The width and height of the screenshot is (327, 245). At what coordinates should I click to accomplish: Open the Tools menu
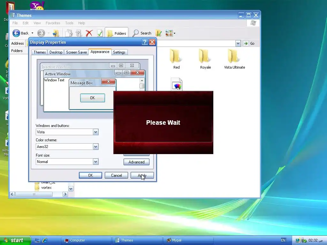(x=69, y=23)
